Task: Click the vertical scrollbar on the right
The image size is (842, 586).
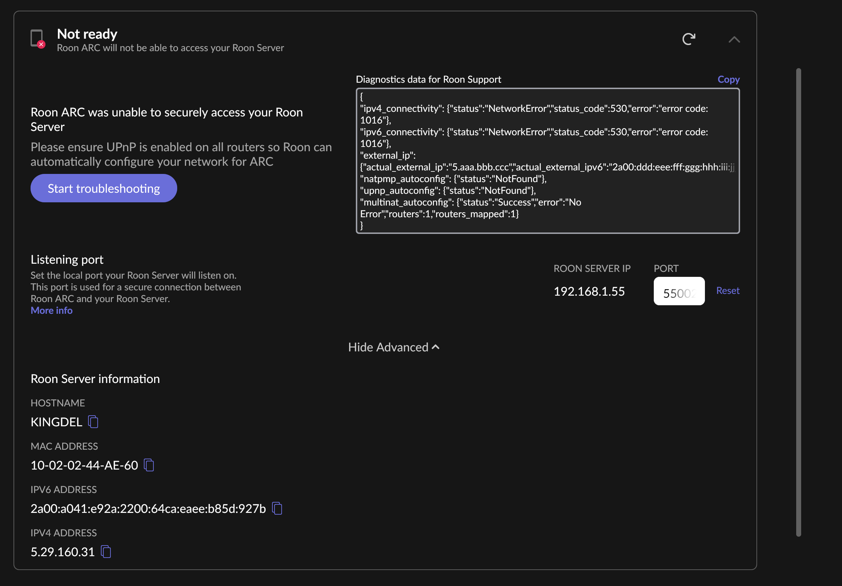Action: (798, 302)
